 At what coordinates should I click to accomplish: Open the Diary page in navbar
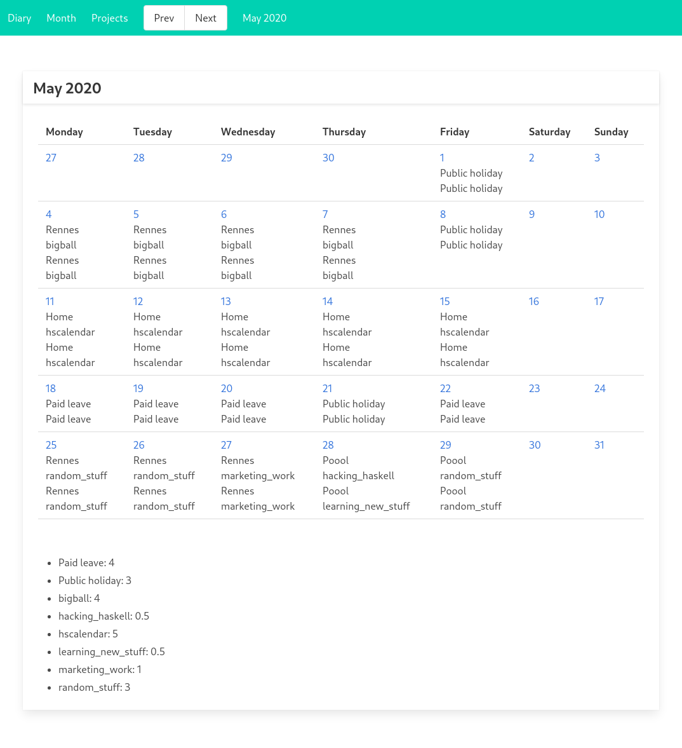click(x=20, y=18)
